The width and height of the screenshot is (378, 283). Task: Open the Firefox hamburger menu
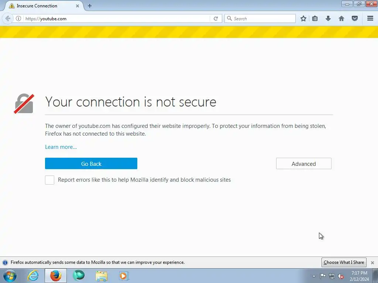(370, 18)
